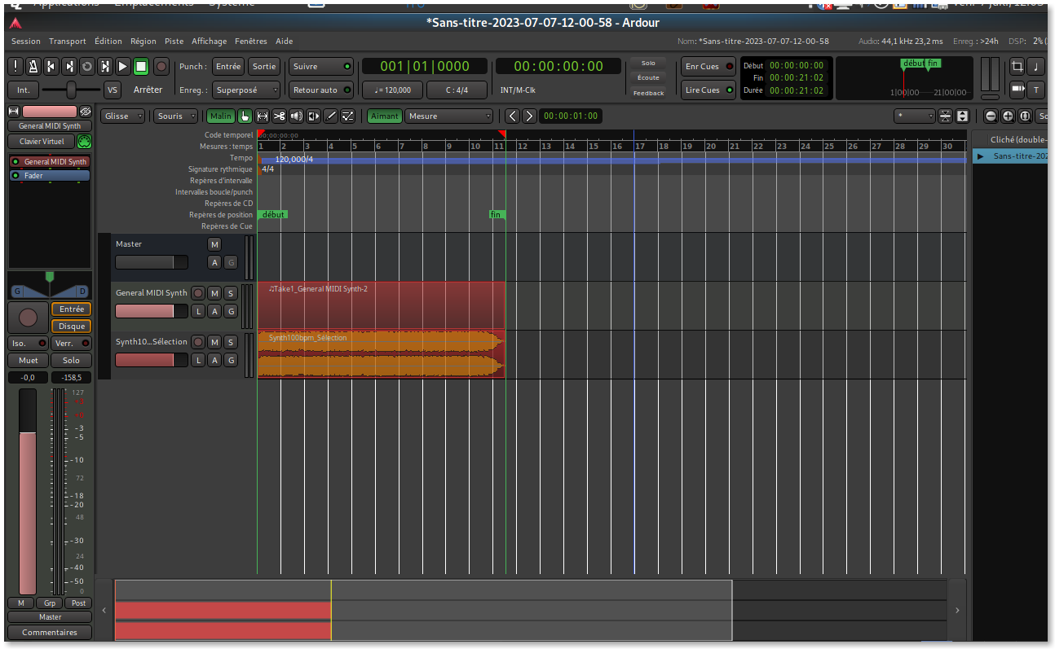Open the Mesure snap grid dropdown
The width and height of the screenshot is (1055, 649).
[449, 116]
